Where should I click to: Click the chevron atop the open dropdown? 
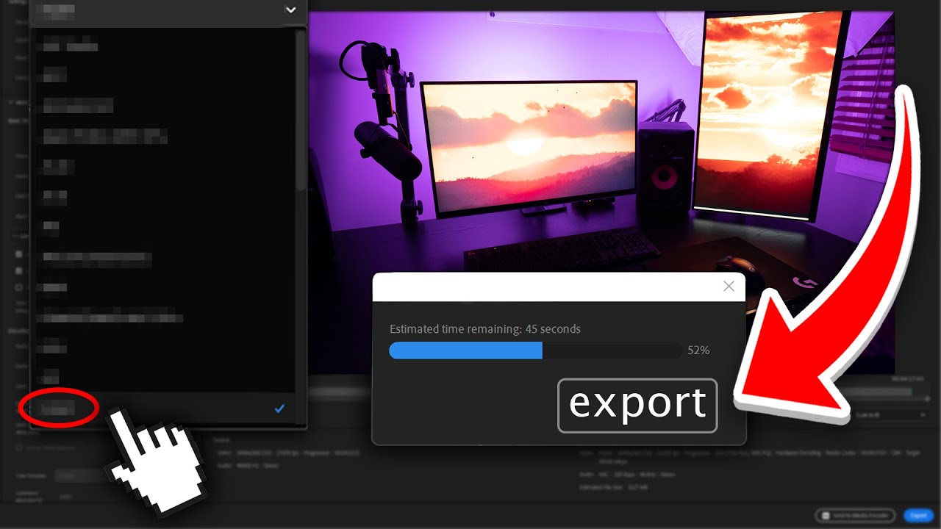pyautogui.click(x=290, y=10)
